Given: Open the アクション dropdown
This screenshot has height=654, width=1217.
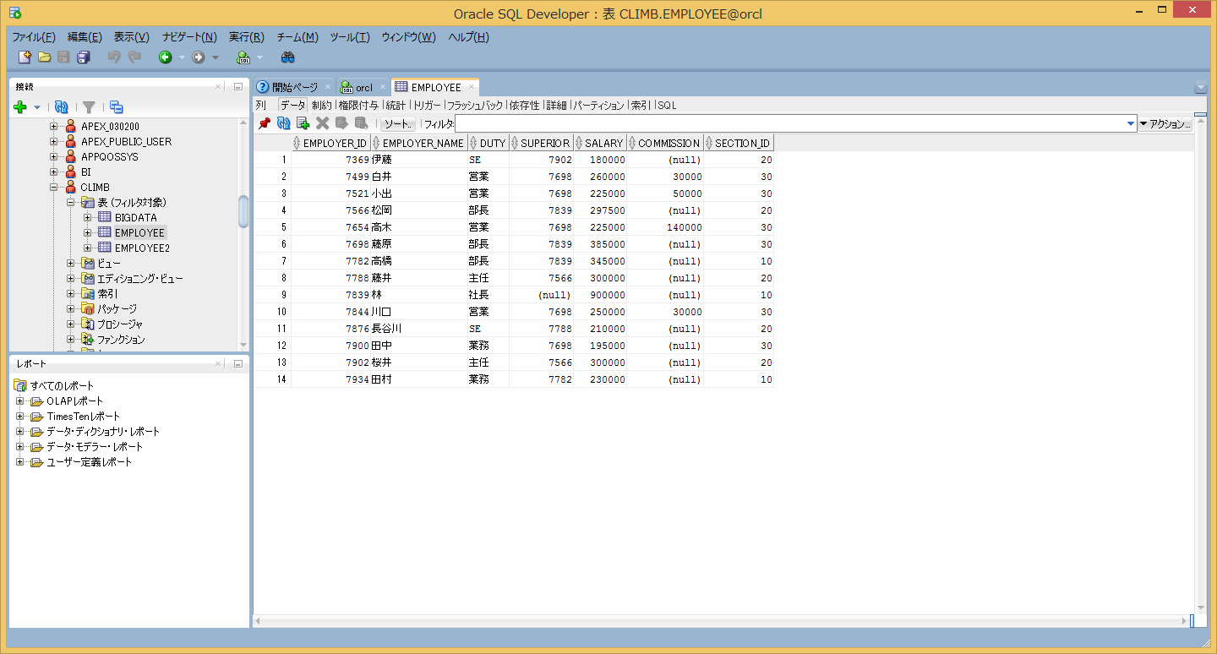Looking at the screenshot, I should tap(1165, 123).
